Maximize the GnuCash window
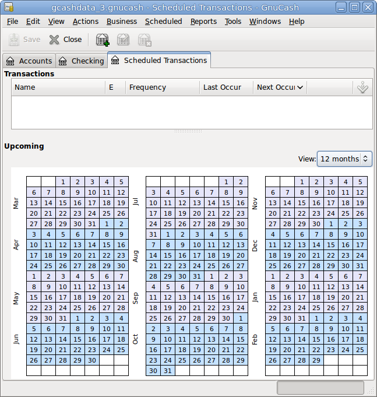The height and width of the screenshot is (397, 377). pos(354,8)
